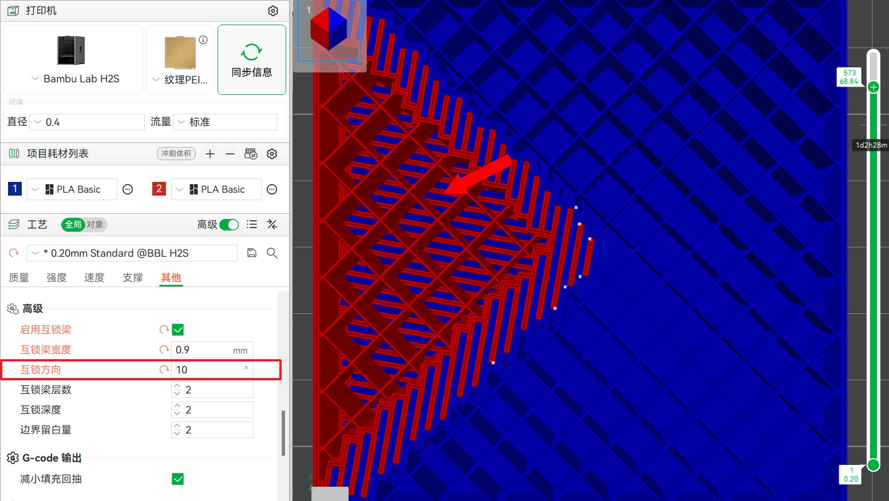Click the 边界留白量 stepper arrows
Viewport: 889px width, 501px height.
click(177, 430)
